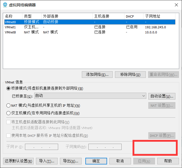The width and height of the screenshot is (182, 168).
Task: Click 移除网络(O) button
Action: pyautogui.click(x=130, y=75)
